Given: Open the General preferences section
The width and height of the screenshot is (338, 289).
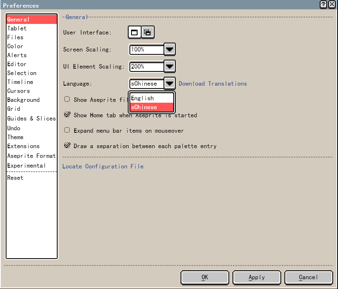Looking at the screenshot, I should [x=32, y=19].
